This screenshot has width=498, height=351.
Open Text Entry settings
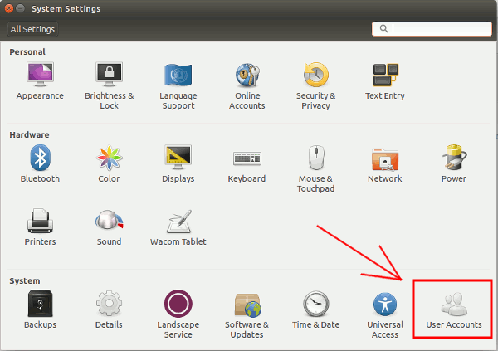pos(385,81)
